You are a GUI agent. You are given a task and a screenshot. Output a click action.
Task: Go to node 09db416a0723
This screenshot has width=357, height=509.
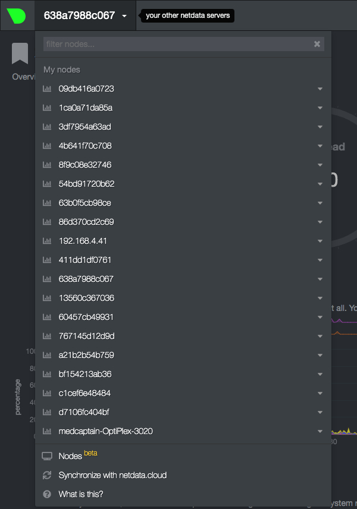click(86, 89)
